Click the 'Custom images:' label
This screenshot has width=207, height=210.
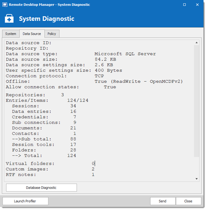[27, 169]
